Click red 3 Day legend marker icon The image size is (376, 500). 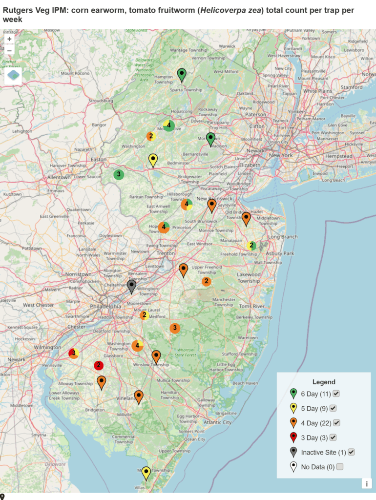point(293,438)
